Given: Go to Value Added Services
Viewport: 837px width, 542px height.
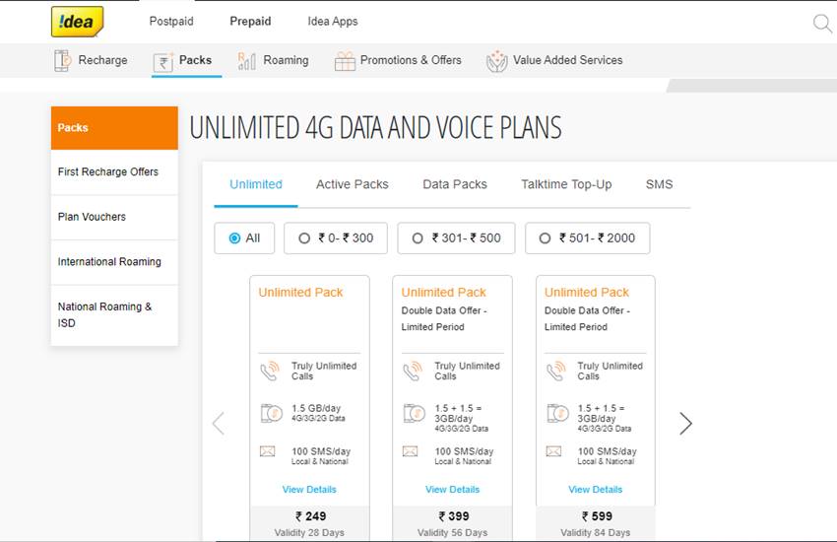Looking at the screenshot, I should [x=568, y=60].
